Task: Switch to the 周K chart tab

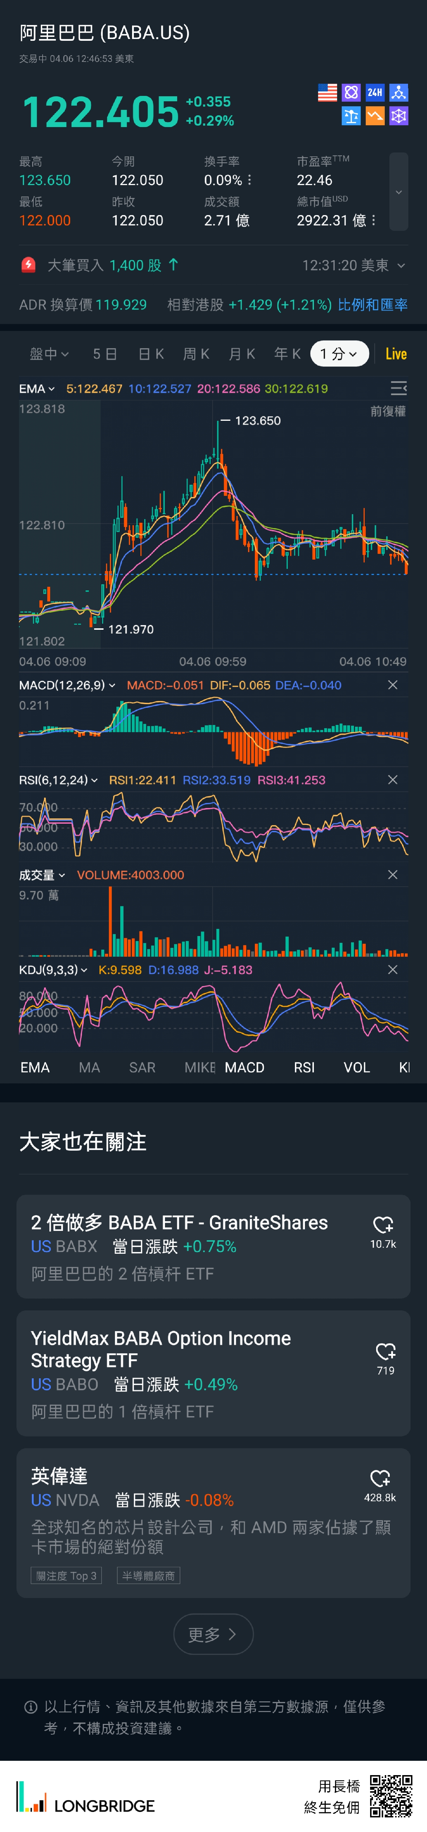Action: (196, 354)
